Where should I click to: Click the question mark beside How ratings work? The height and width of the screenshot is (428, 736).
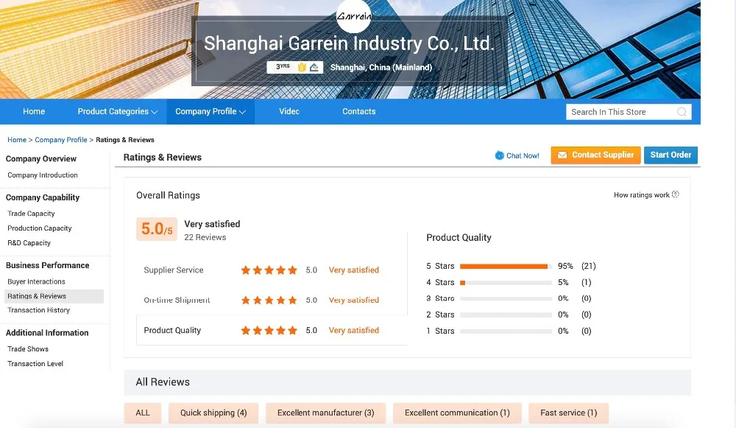tap(676, 194)
